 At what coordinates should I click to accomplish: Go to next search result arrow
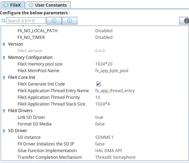click(x=70, y=21)
